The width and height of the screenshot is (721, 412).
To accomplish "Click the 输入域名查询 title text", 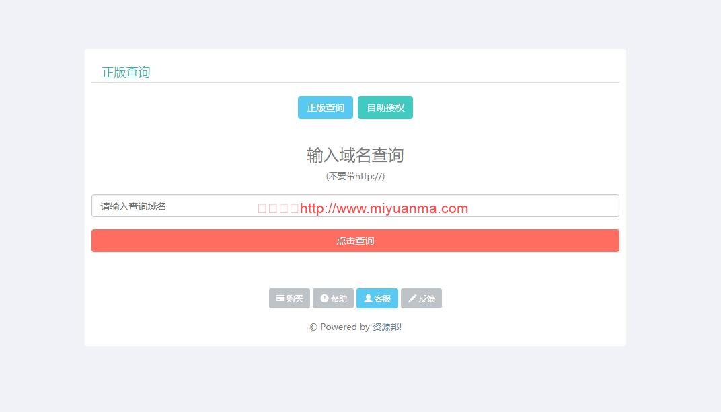I will (355, 155).
